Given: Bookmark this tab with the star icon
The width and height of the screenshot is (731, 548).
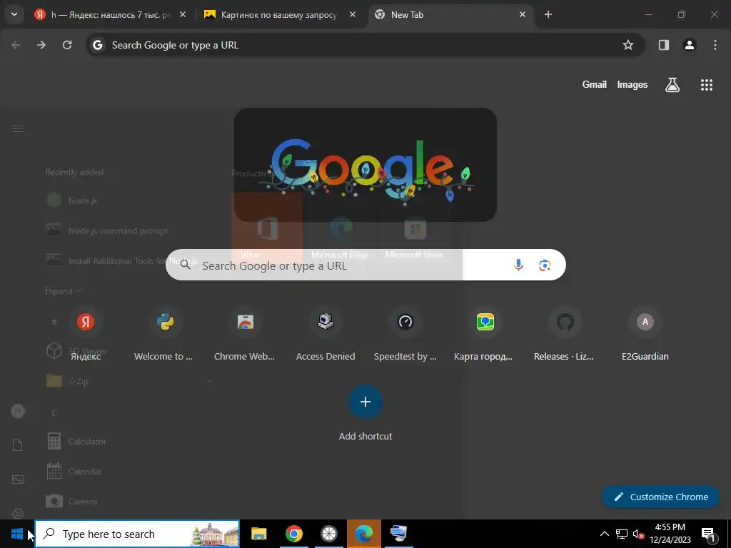Looking at the screenshot, I should pyautogui.click(x=628, y=45).
